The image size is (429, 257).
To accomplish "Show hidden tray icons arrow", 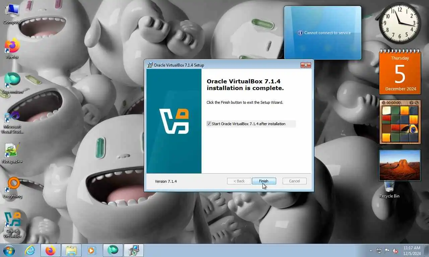I will [x=371, y=251].
